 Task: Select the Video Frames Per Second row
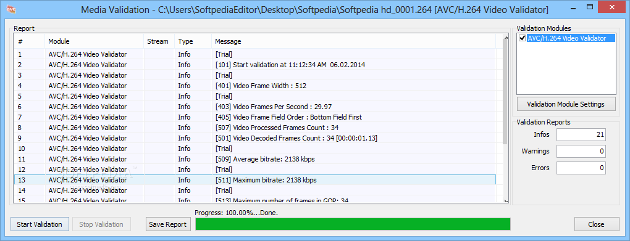(254, 107)
